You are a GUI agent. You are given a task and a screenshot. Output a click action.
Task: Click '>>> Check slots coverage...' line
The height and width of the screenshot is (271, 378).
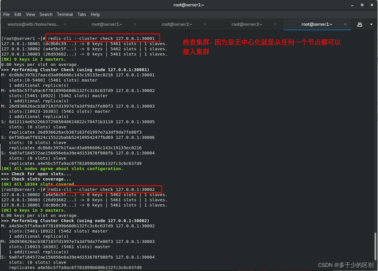(x=36, y=179)
